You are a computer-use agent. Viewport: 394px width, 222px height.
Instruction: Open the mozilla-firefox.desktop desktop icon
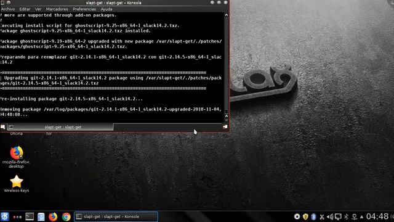click(17, 157)
